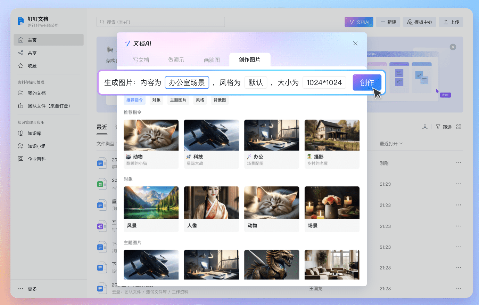Select the 对象 category chip

pyautogui.click(x=156, y=100)
